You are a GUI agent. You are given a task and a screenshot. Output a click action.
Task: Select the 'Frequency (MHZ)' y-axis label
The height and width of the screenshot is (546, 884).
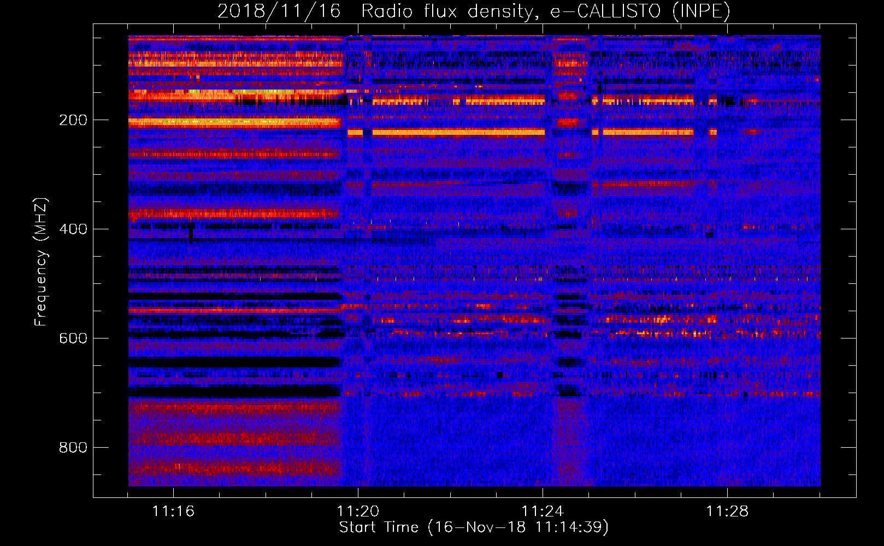[41, 262]
